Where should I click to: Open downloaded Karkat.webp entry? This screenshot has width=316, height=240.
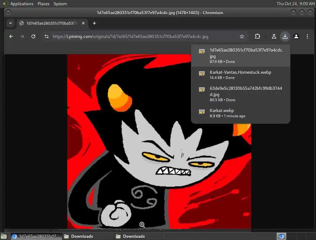click(x=241, y=113)
